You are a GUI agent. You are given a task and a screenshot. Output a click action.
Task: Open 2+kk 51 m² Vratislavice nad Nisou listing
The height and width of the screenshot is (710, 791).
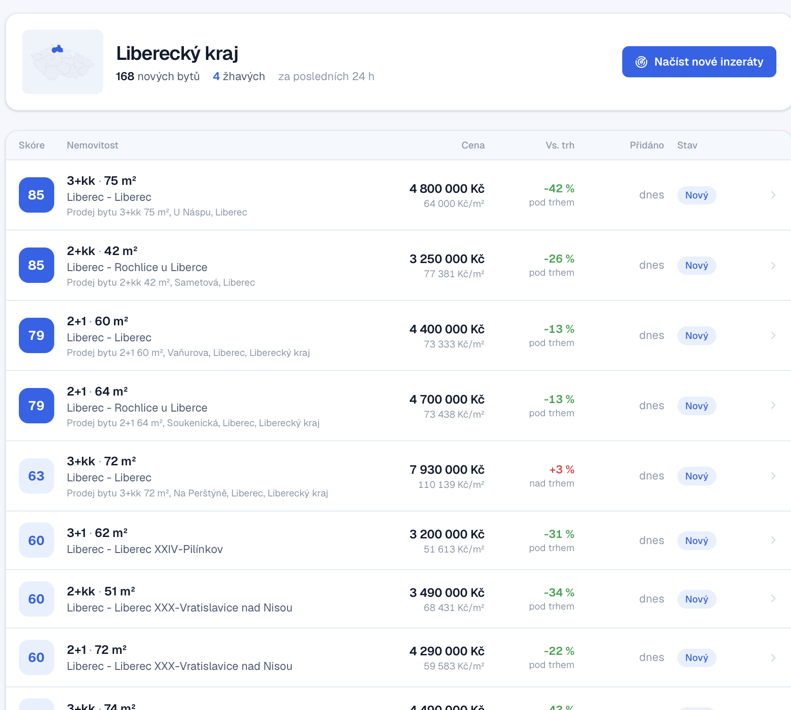(398, 599)
